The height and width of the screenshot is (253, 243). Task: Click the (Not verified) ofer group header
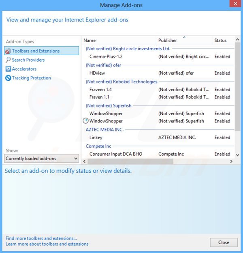pos(103,65)
